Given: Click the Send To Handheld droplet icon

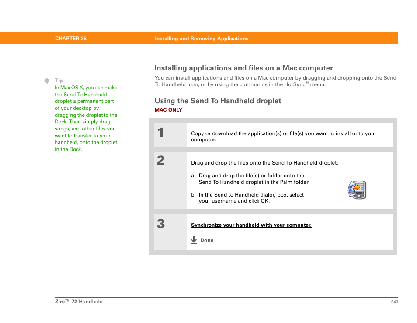Looking at the screenshot, I should [x=357, y=190].
